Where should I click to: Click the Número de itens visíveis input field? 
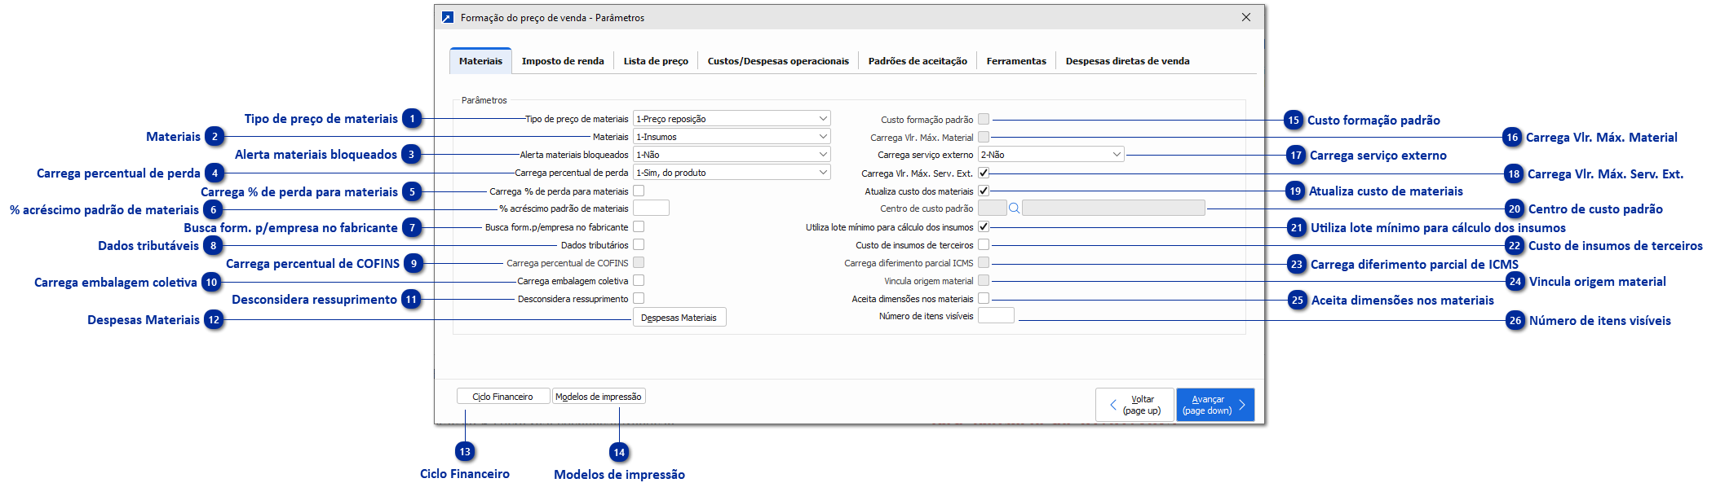tap(996, 316)
